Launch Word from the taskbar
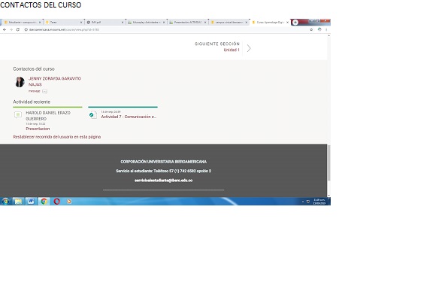The height and width of the screenshot is (304, 442). pyautogui.click(x=31, y=201)
